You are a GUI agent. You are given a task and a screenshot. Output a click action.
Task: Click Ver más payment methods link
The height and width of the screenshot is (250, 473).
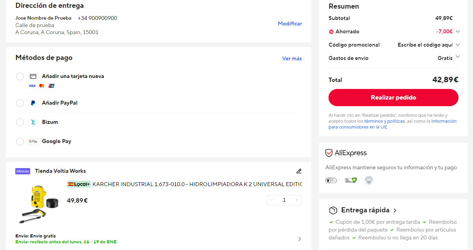pyautogui.click(x=292, y=59)
